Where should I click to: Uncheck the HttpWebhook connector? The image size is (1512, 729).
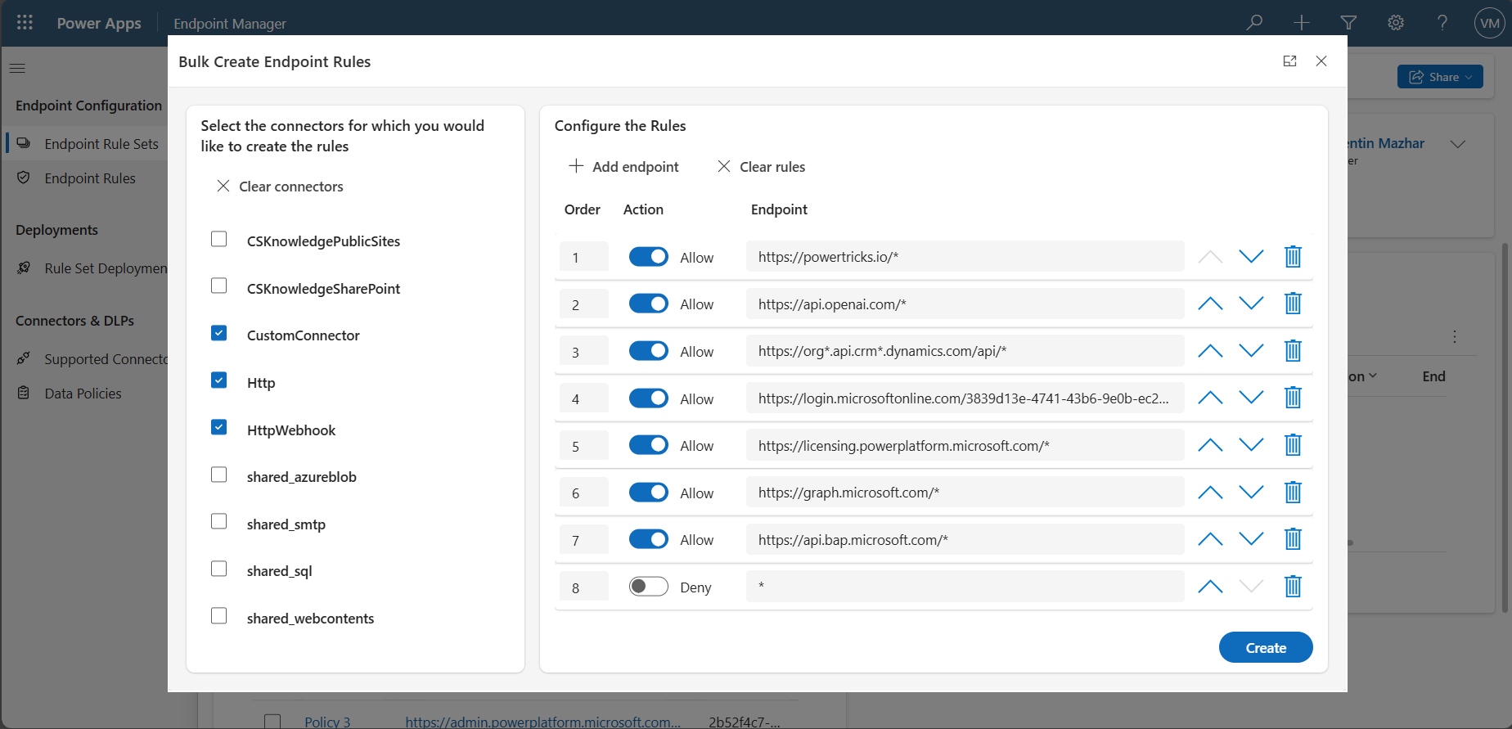click(219, 427)
